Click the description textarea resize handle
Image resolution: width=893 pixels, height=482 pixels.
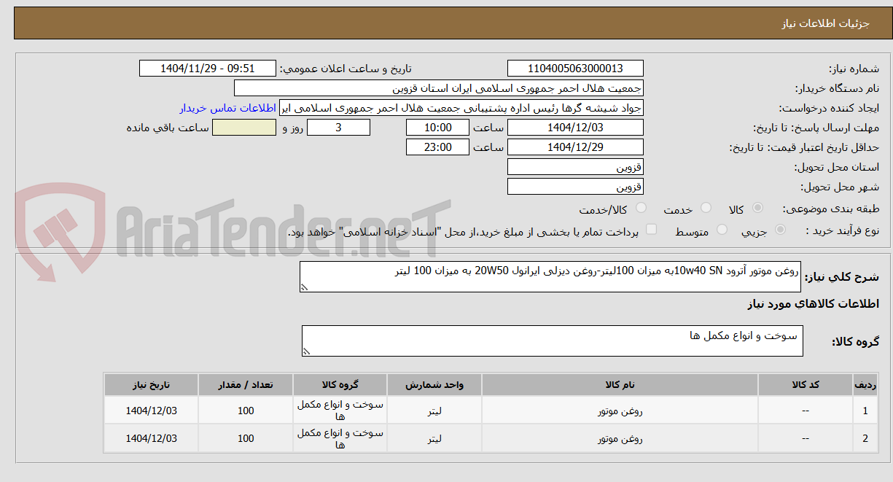[x=305, y=288]
